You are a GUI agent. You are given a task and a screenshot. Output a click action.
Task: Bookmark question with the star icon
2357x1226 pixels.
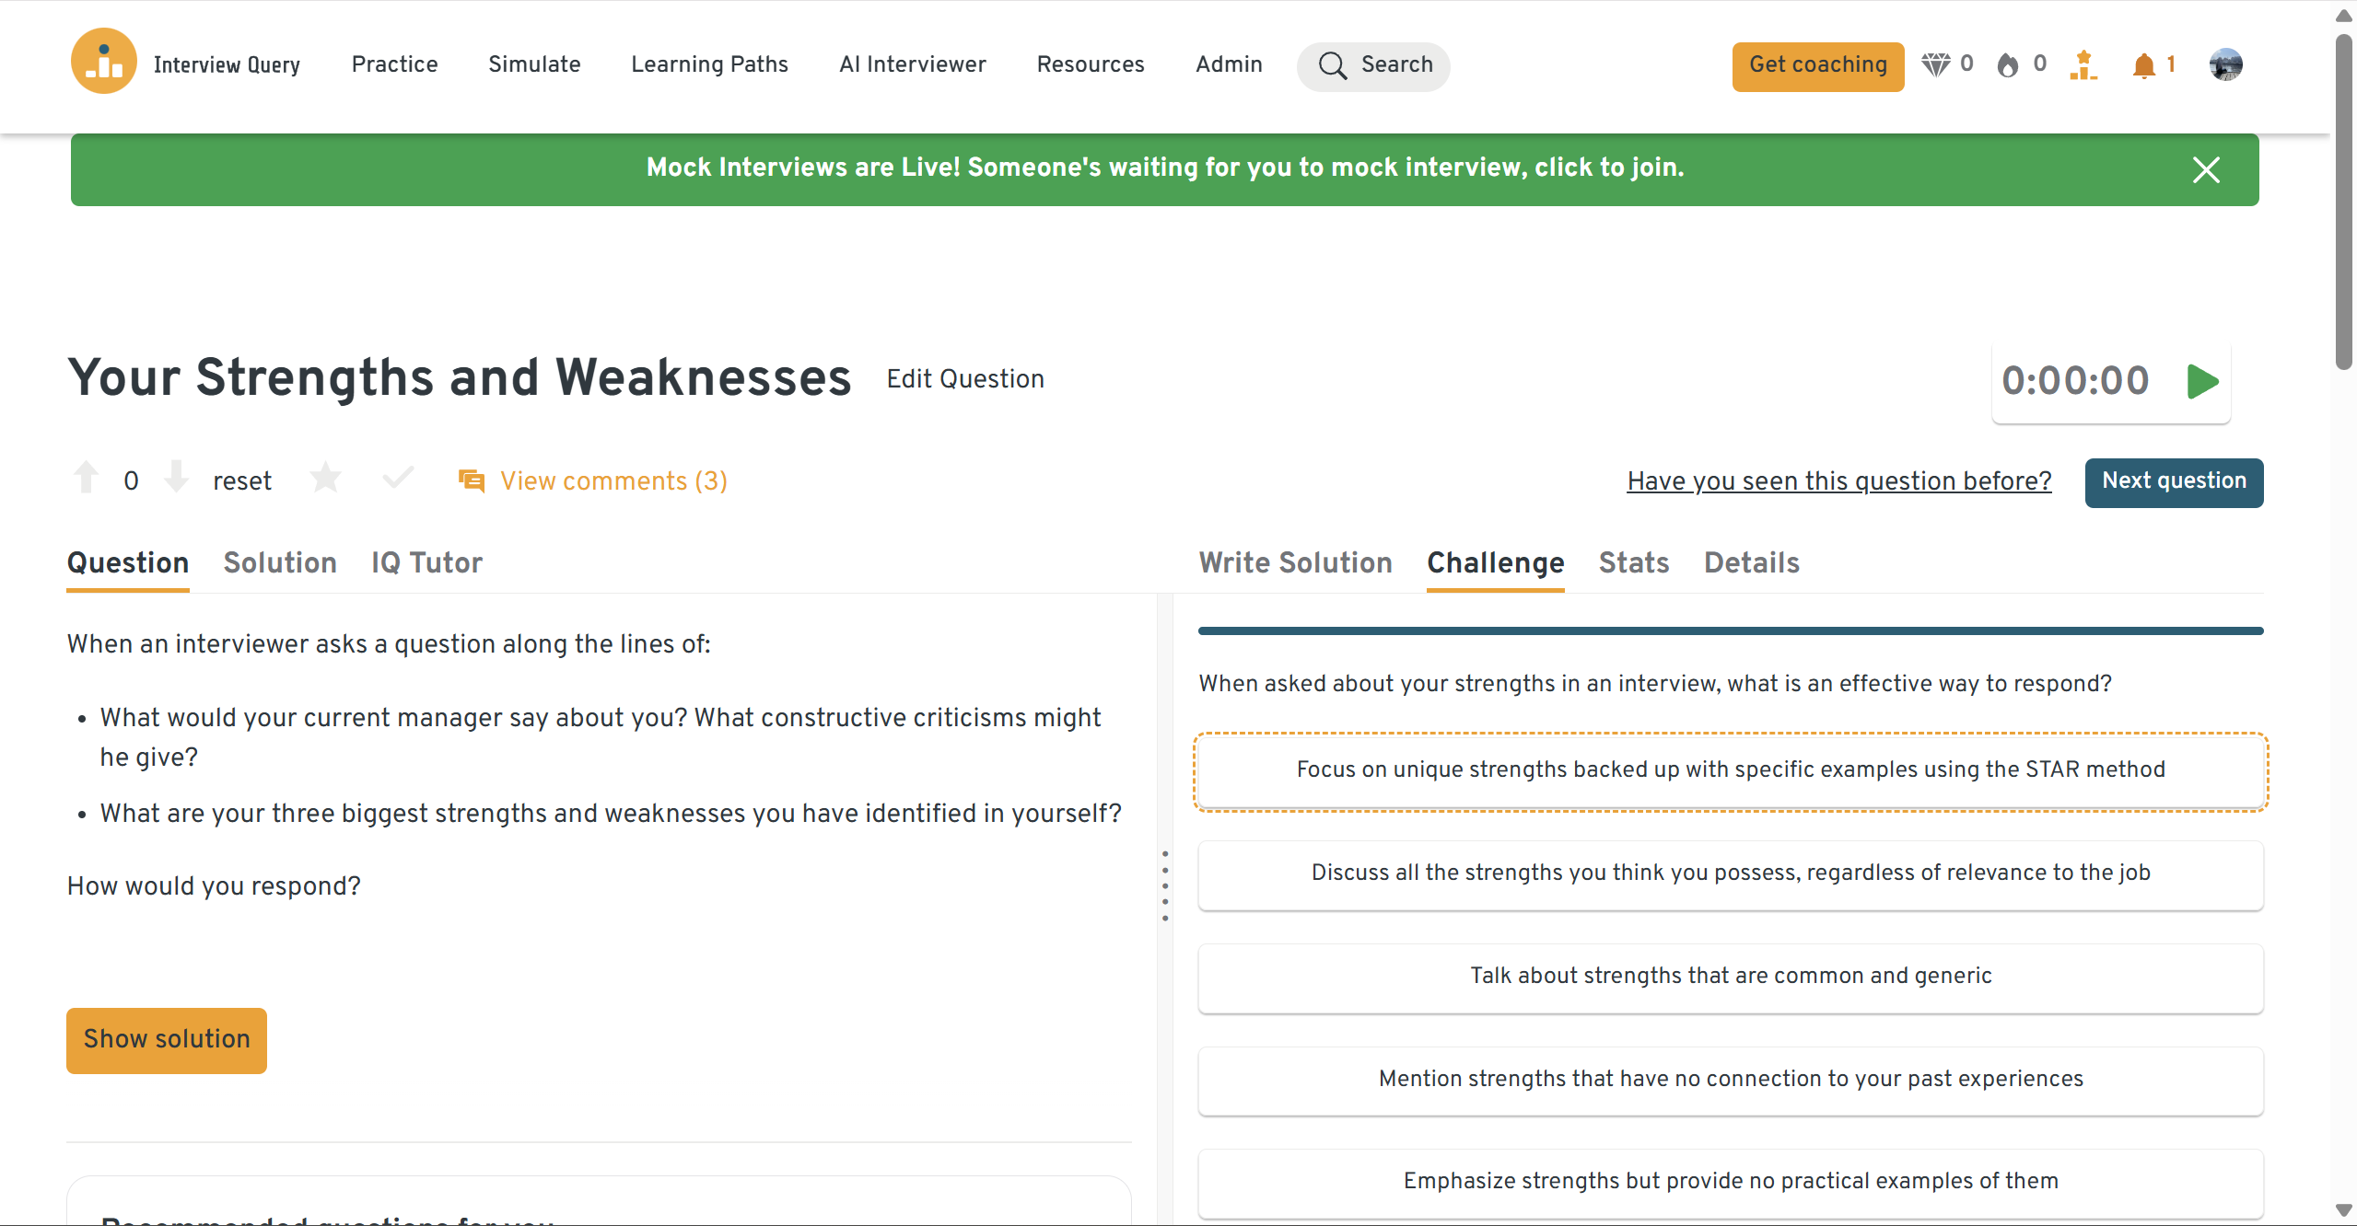pyautogui.click(x=325, y=479)
